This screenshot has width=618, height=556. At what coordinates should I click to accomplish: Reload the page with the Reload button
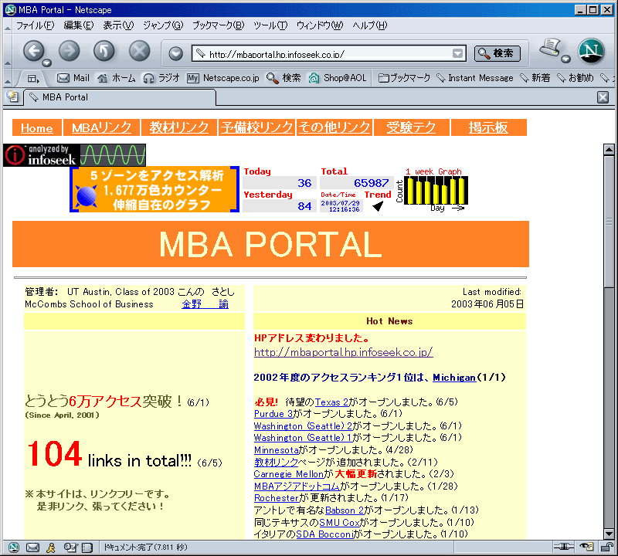[104, 51]
